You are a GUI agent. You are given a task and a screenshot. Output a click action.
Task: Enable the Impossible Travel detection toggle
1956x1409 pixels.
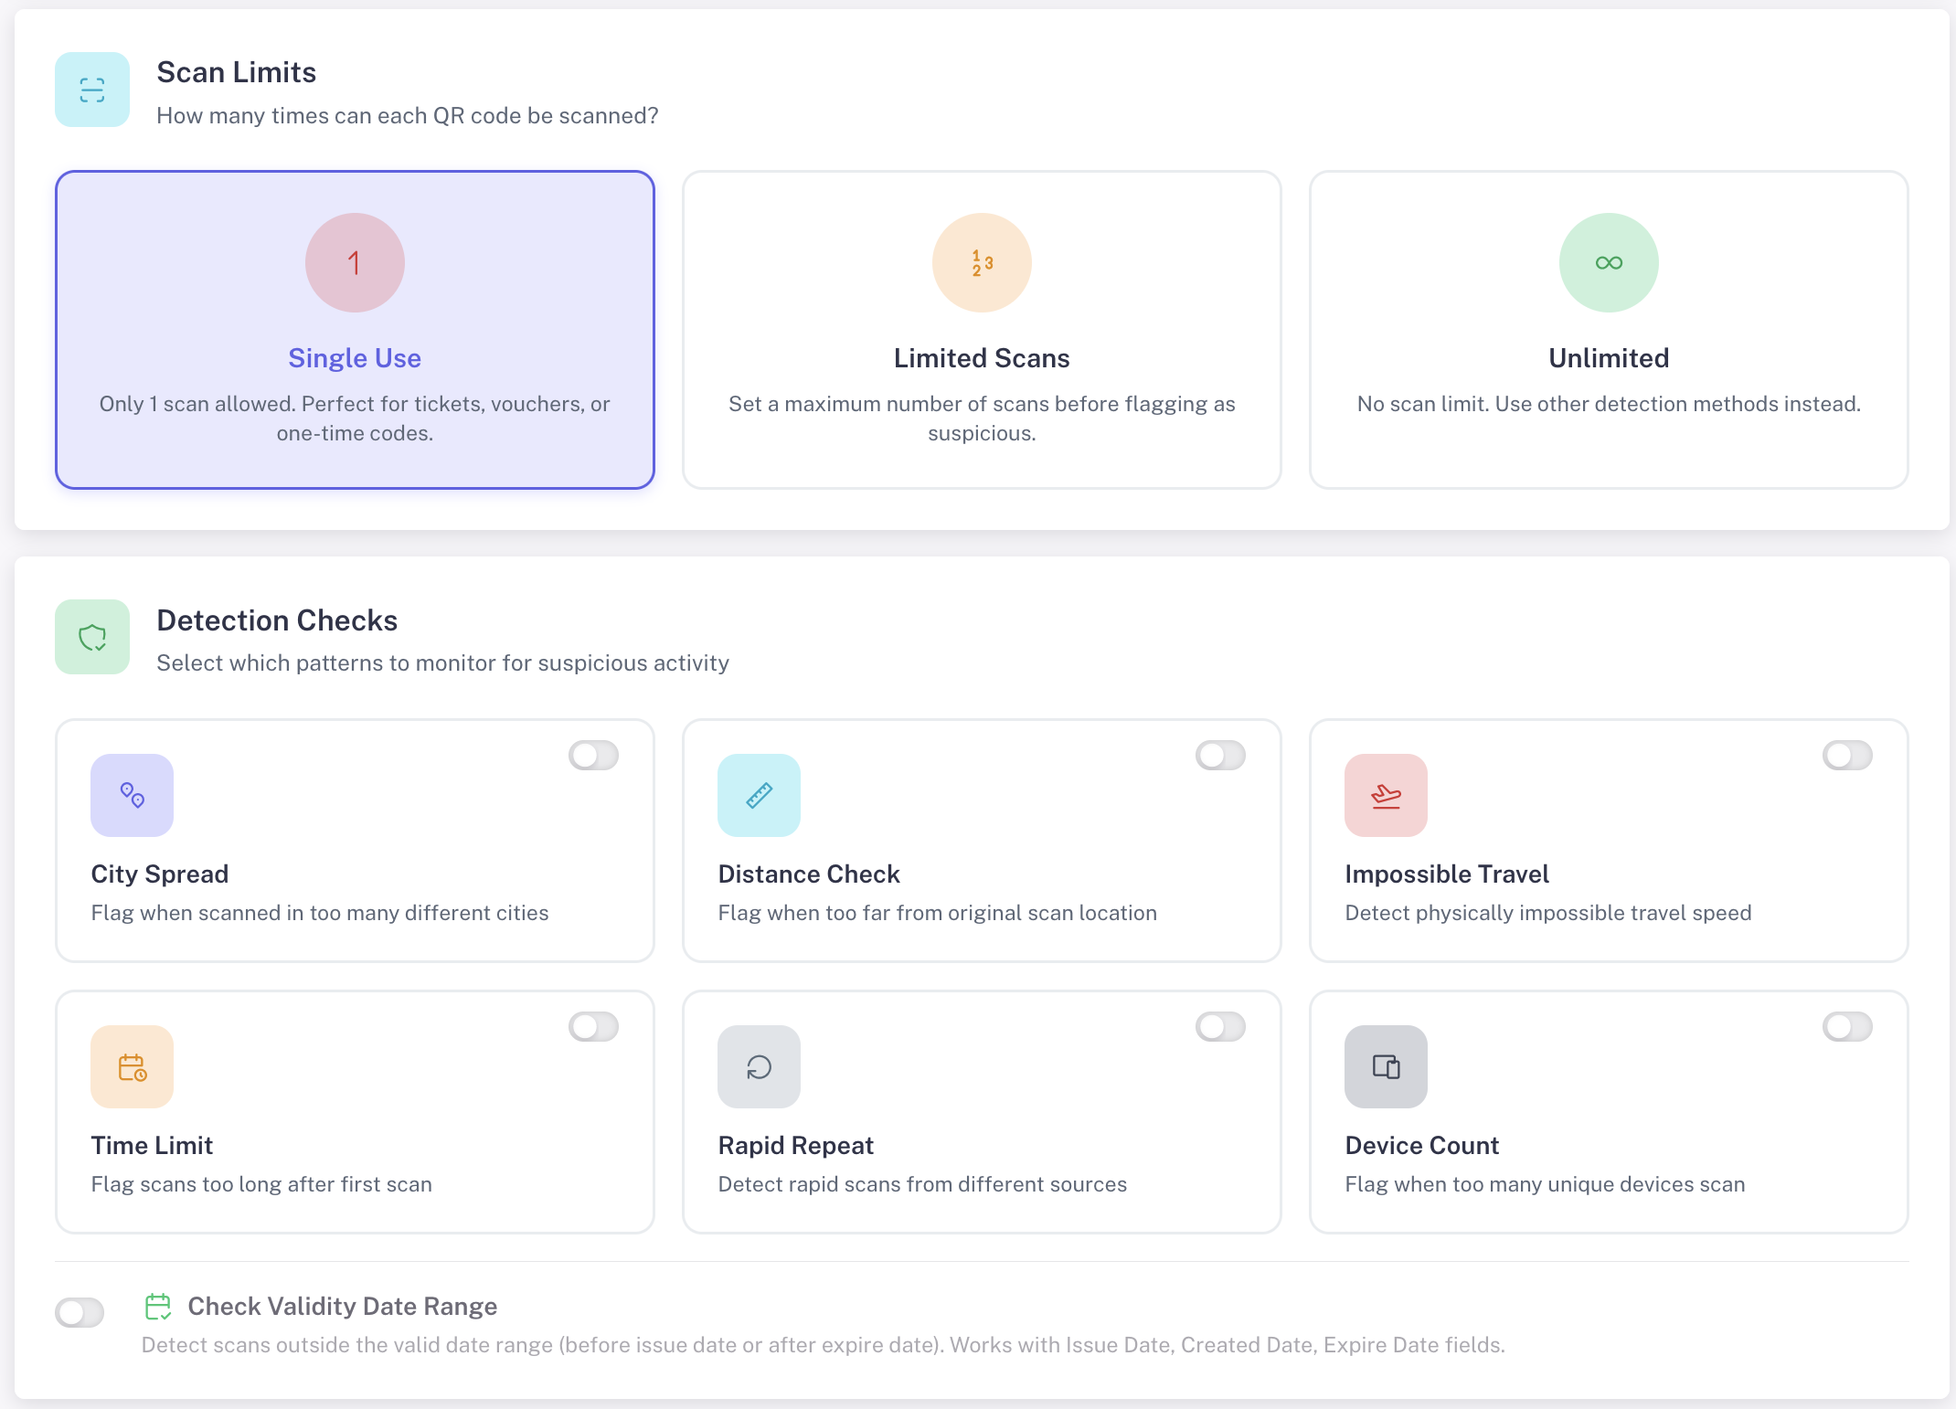point(1847,756)
